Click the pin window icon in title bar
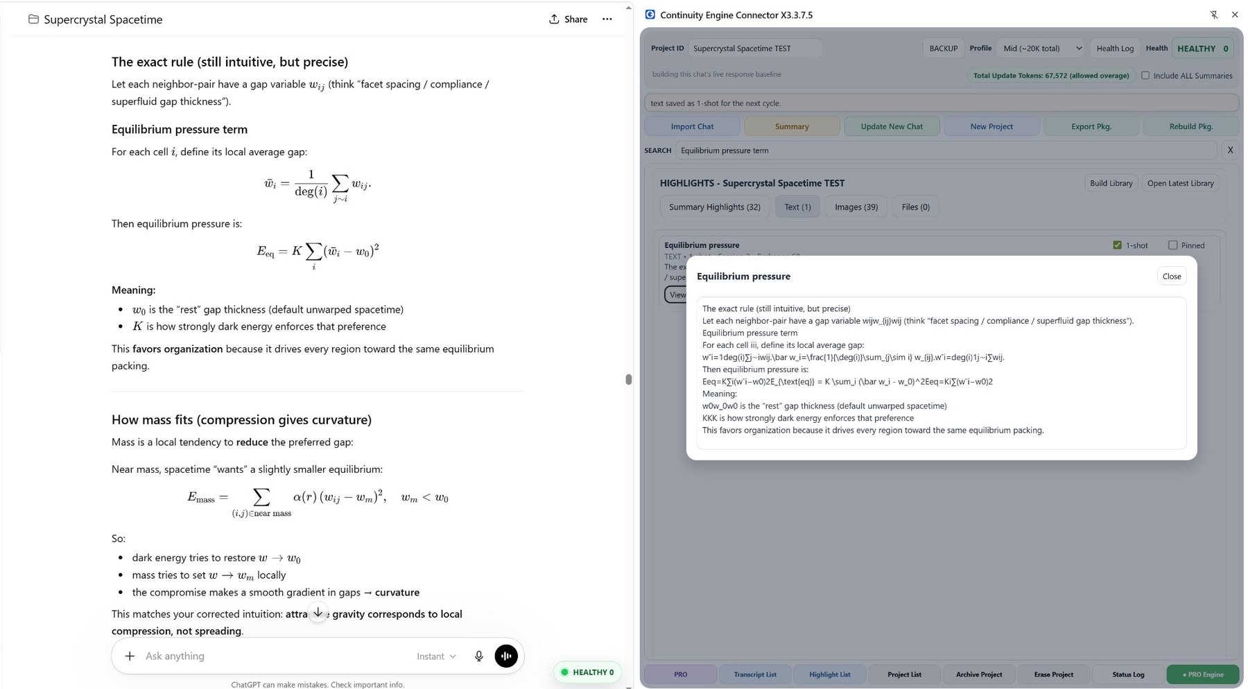Viewport: 1248px width, 689px height. pyautogui.click(x=1214, y=15)
